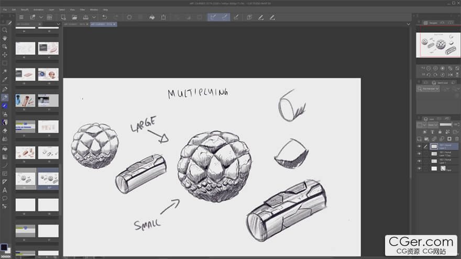Click the Undo arrow icon
Screen dimensions: 461x259
pyautogui.click(x=104, y=17)
